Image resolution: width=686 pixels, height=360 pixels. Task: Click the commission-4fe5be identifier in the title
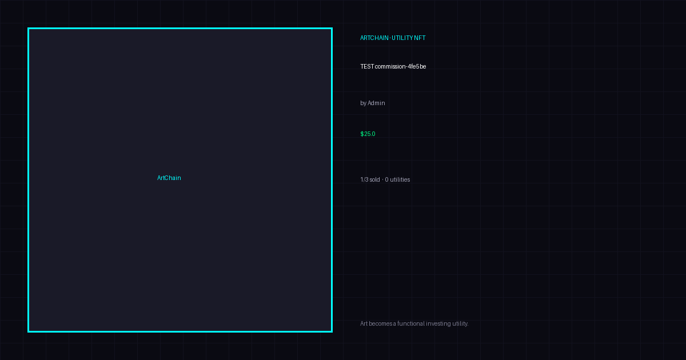[401, 67]
